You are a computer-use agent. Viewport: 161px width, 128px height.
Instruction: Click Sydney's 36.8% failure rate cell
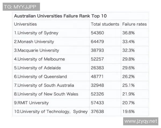click(128, 33)
